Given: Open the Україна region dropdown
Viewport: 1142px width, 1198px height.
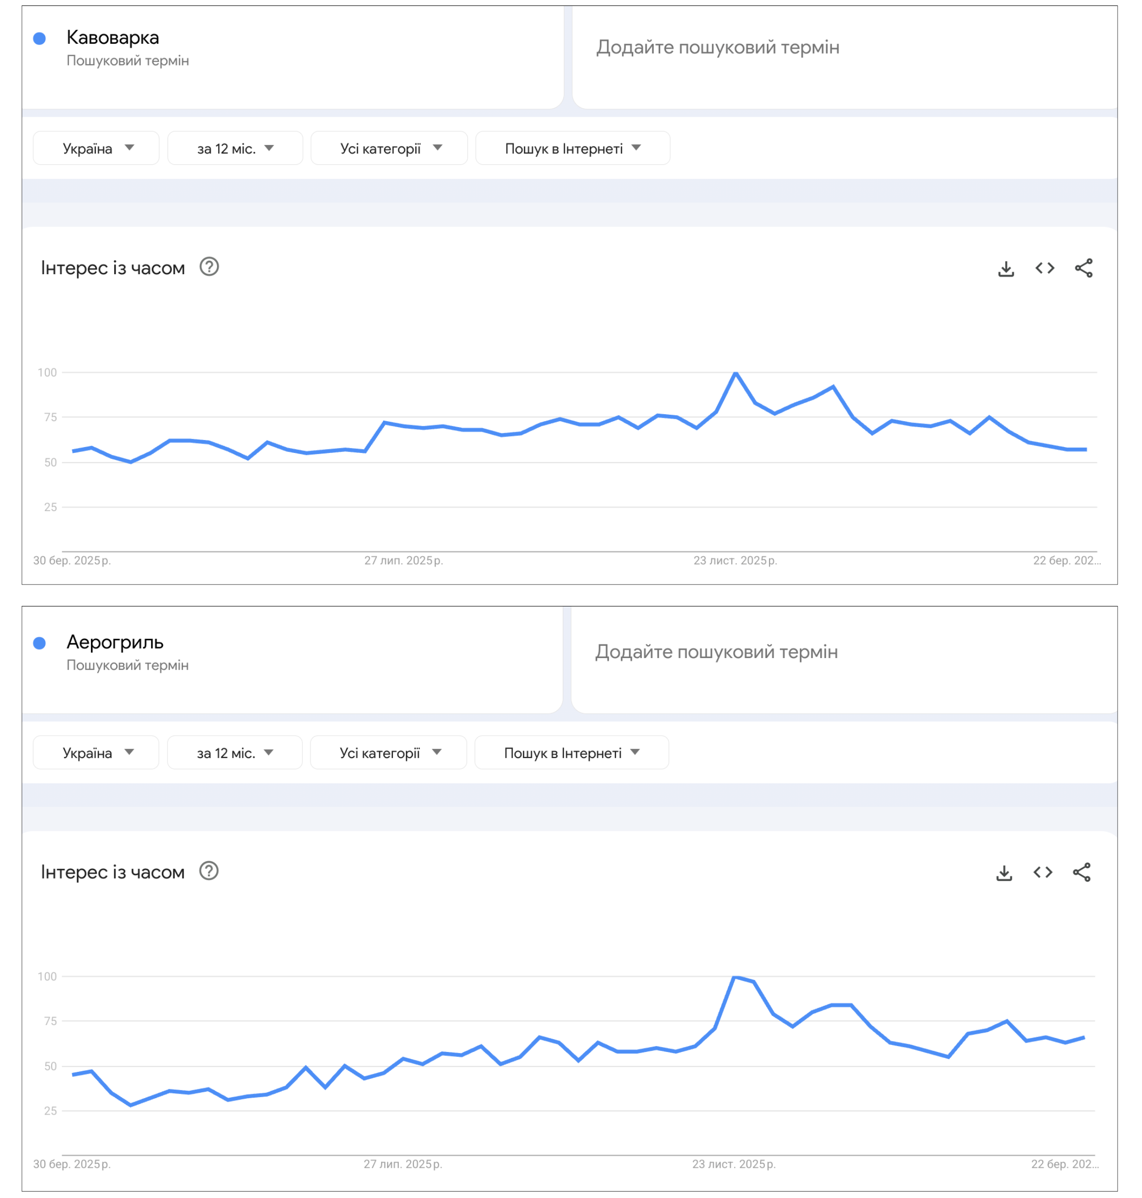Looking at the screenshot, I should click(95, 148).
